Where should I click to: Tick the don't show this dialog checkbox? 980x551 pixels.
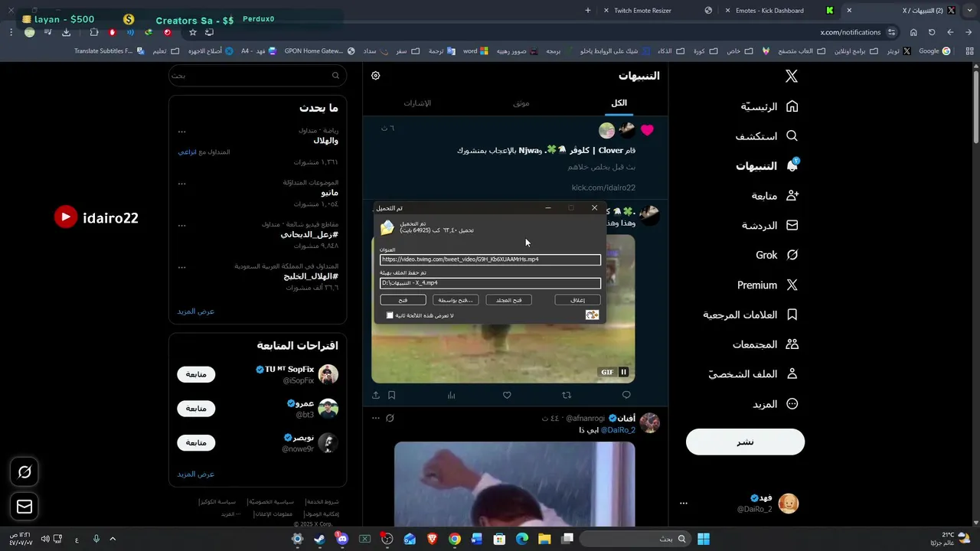[390, 315]
